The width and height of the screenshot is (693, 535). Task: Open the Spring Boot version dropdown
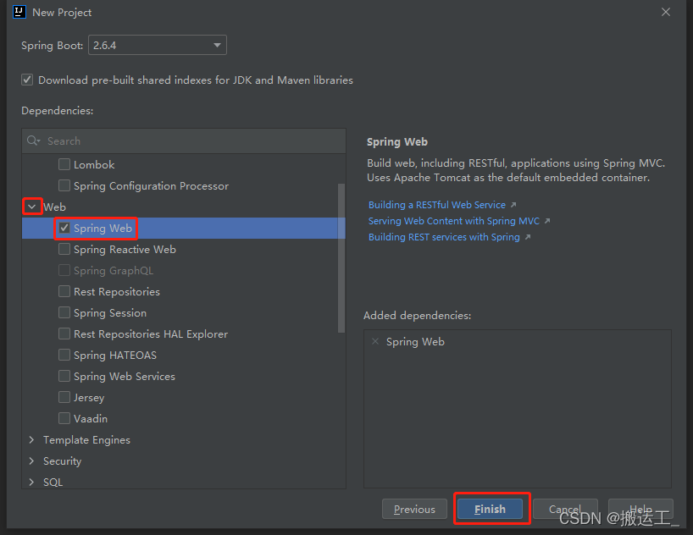(158, 45)
